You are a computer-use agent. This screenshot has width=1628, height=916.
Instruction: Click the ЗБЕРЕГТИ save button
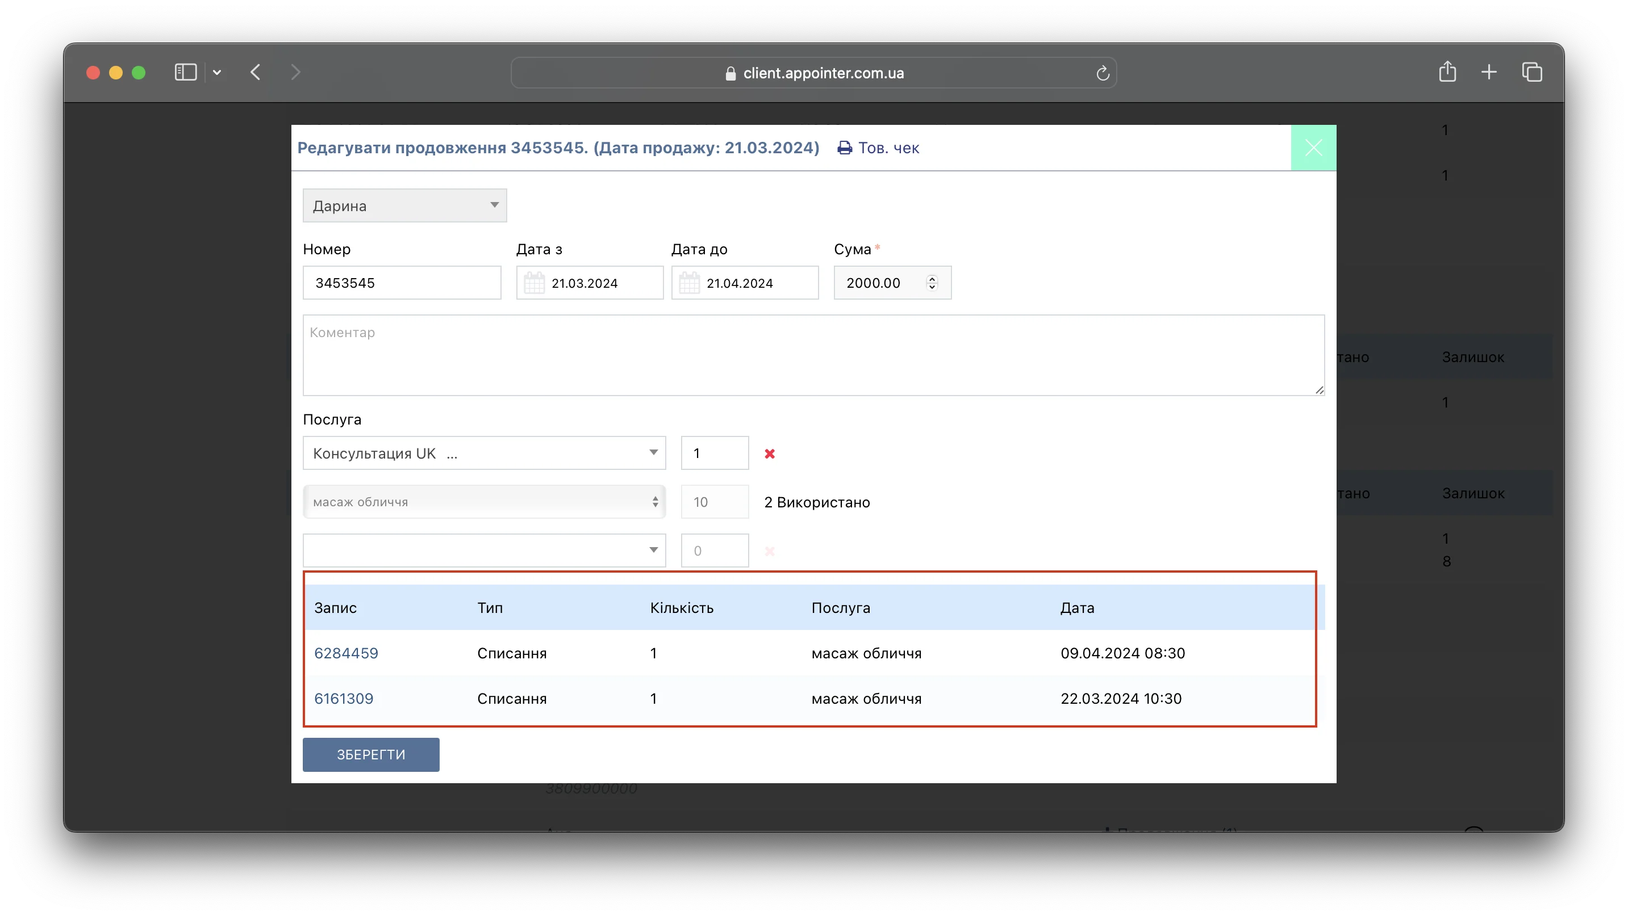pyautogui.click(x=371, y=754)
